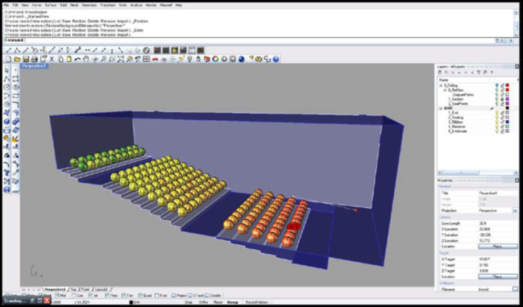
Task: Open the Help question mark icon
Action: pyautogui.click(x=276, y=59)
